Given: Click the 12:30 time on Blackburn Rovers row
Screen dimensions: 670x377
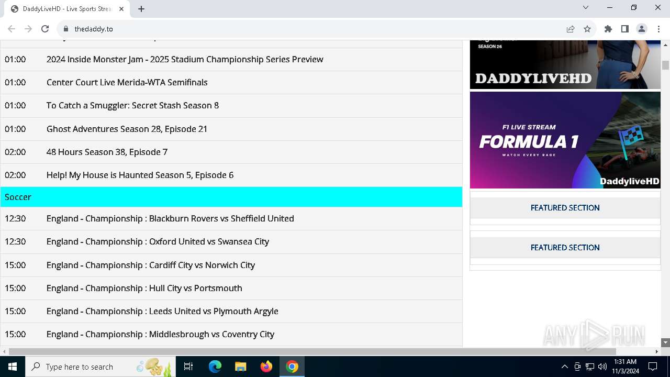Looking at the screenshot, I should [15, 218].
